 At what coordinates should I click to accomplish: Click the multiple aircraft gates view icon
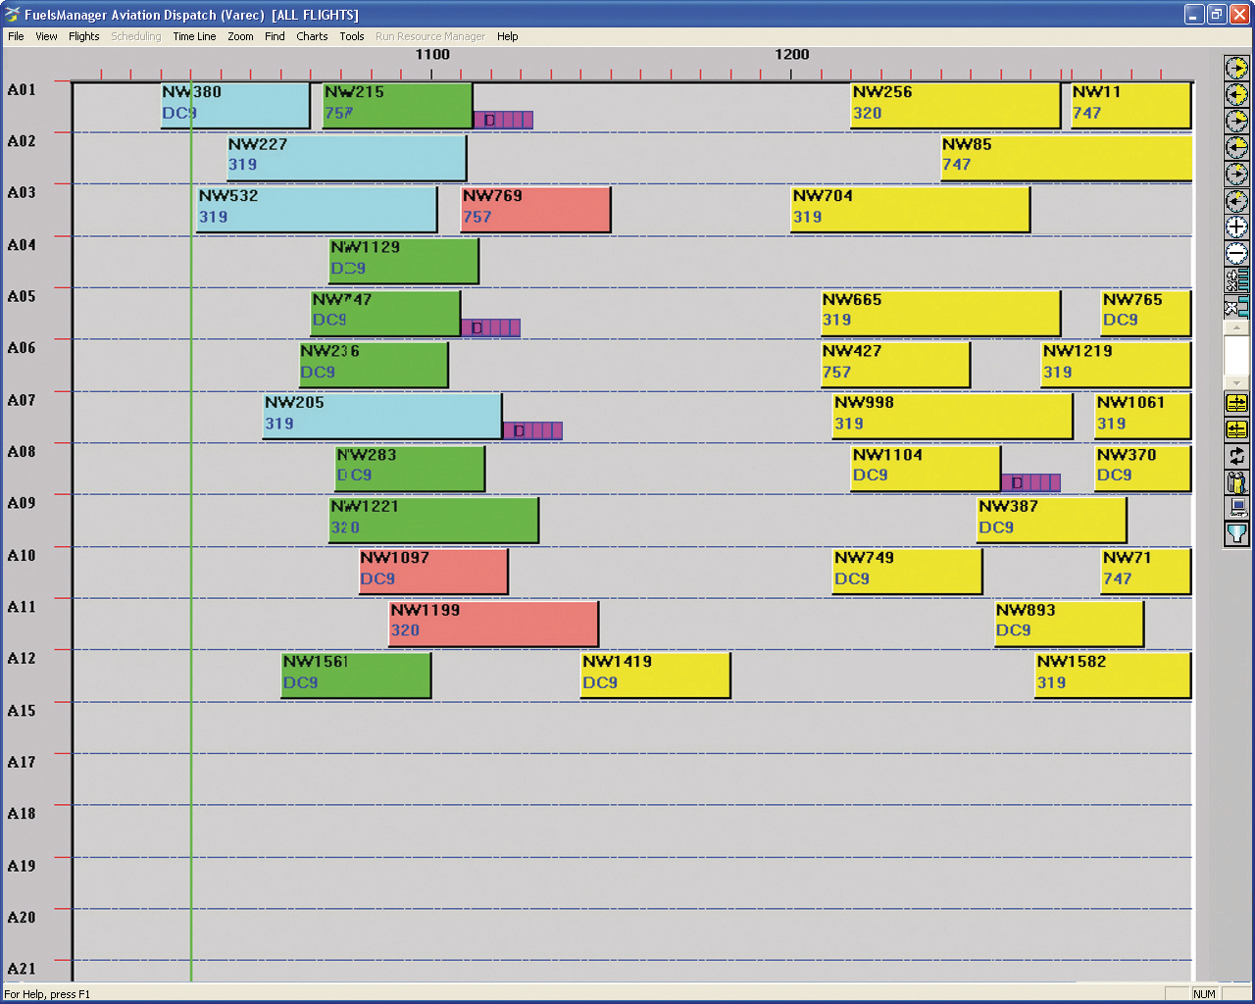point(1236,280)
